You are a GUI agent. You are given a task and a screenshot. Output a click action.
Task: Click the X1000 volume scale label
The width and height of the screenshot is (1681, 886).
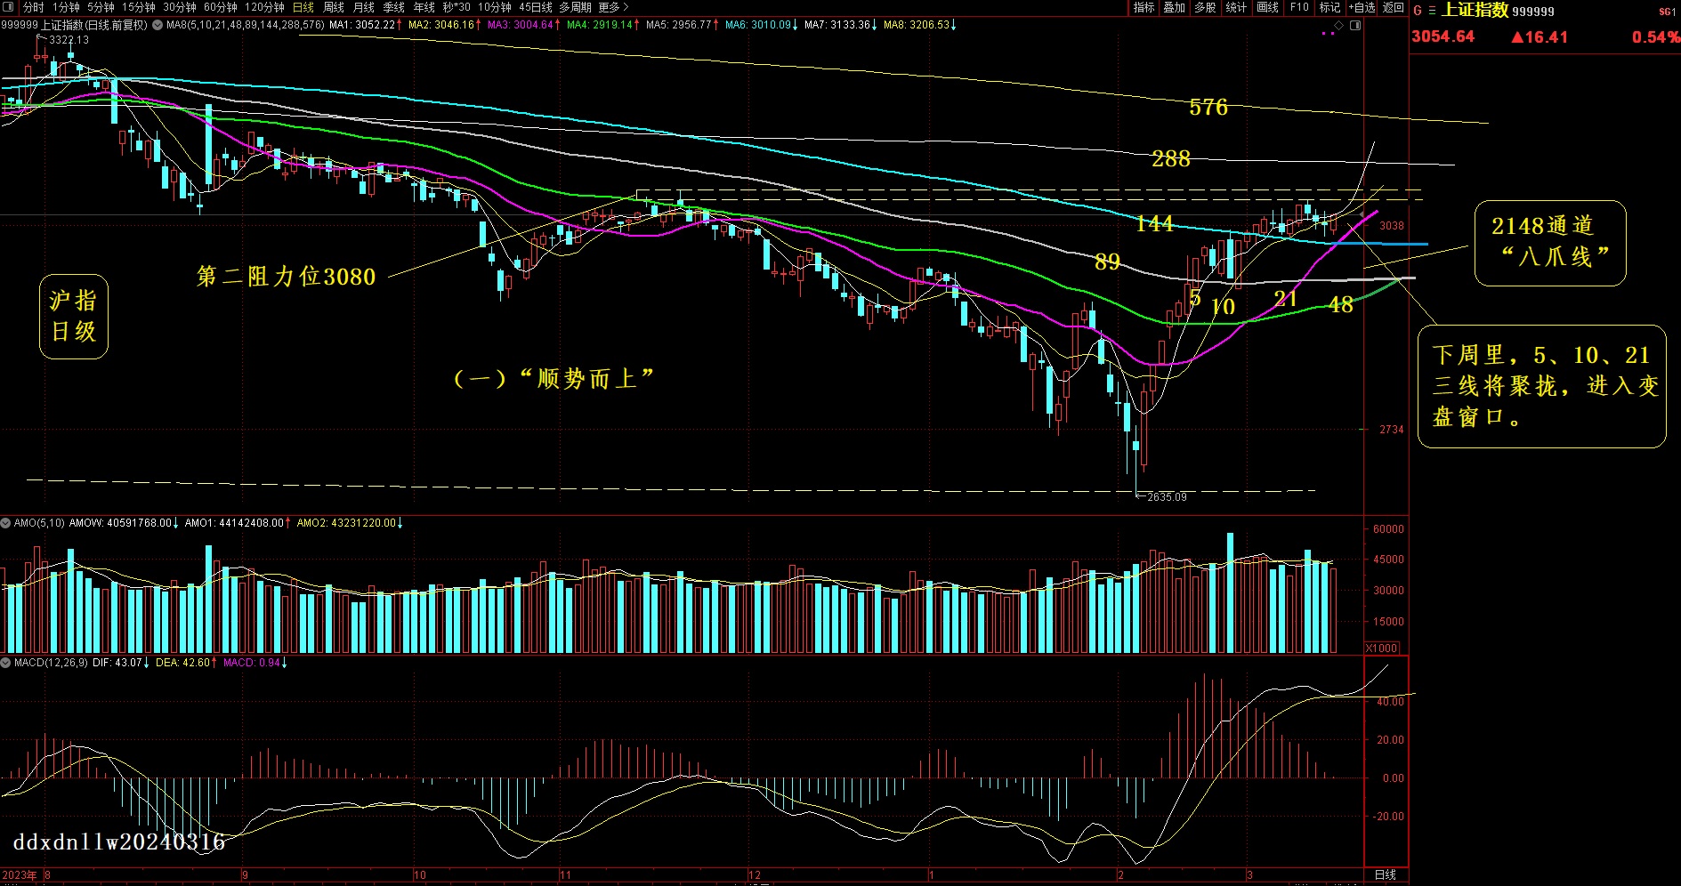pyautogui.click(x=1382, y=648)
